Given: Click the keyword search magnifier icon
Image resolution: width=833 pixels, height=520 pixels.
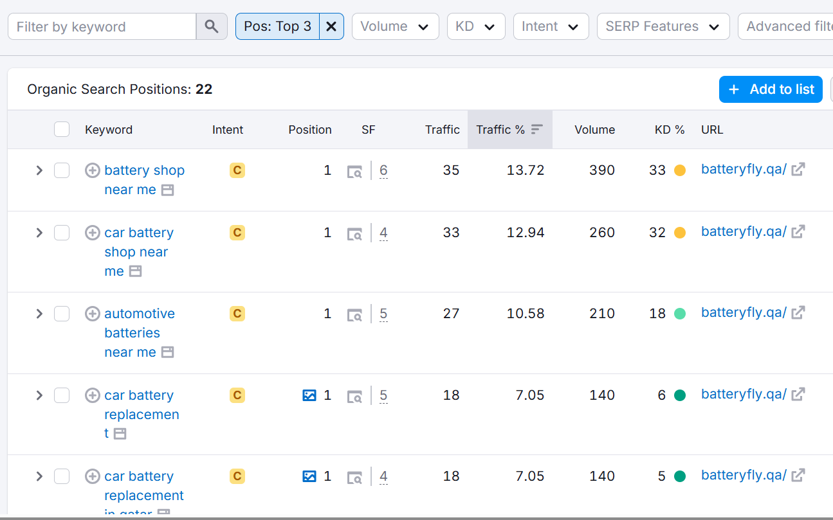Looking at the screenshot, I should point(212,26).
